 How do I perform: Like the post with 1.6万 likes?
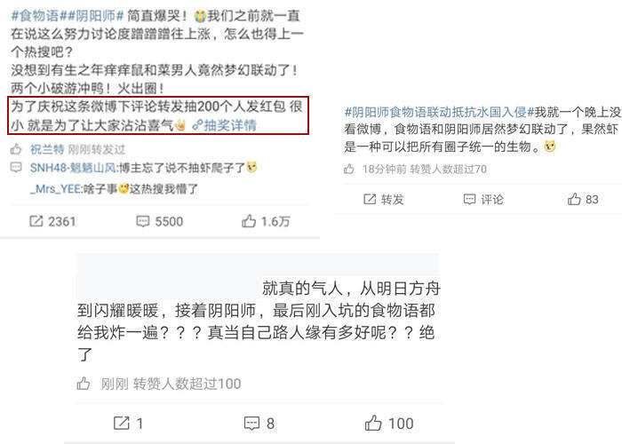pos(266,221)
